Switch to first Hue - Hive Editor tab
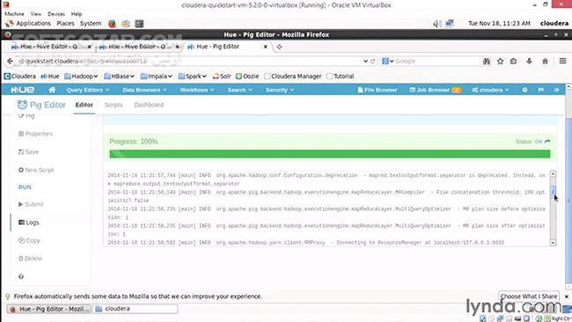572x322 pixels. pos(51,47)
